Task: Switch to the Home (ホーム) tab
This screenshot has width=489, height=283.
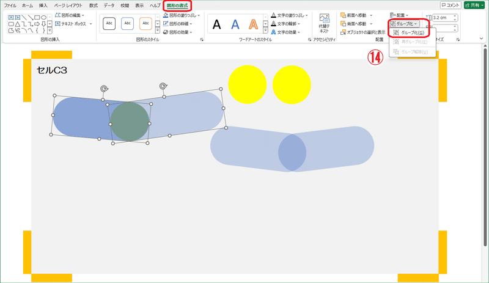Action: 28,6
